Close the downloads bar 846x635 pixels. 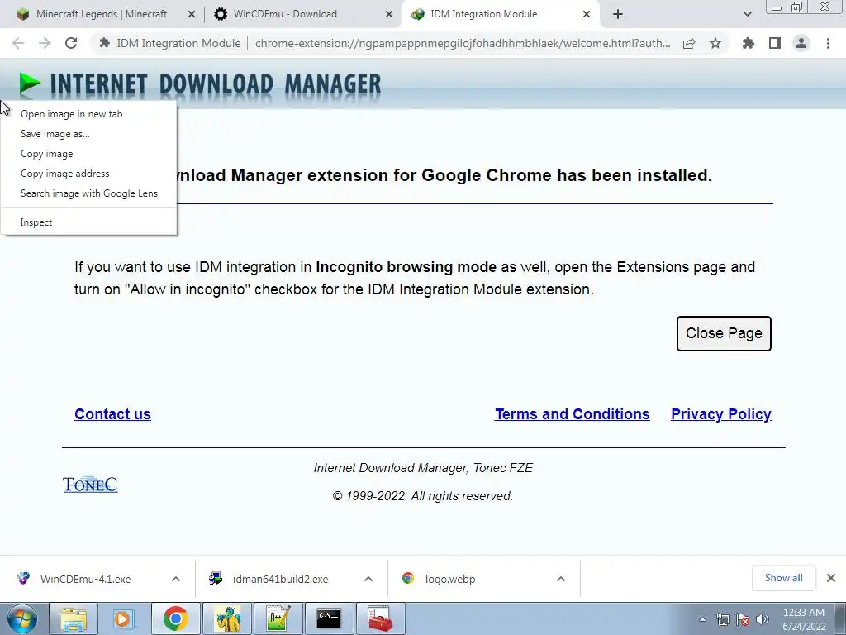point(831,578)
